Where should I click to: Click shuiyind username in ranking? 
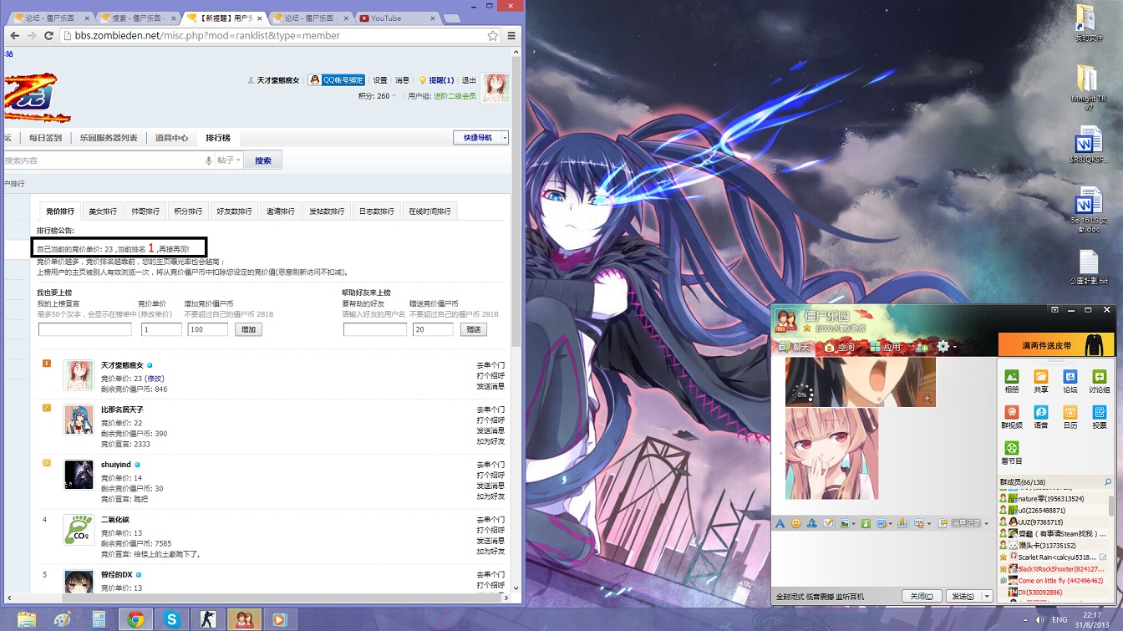pyautogui.click(x=115, y=465)
